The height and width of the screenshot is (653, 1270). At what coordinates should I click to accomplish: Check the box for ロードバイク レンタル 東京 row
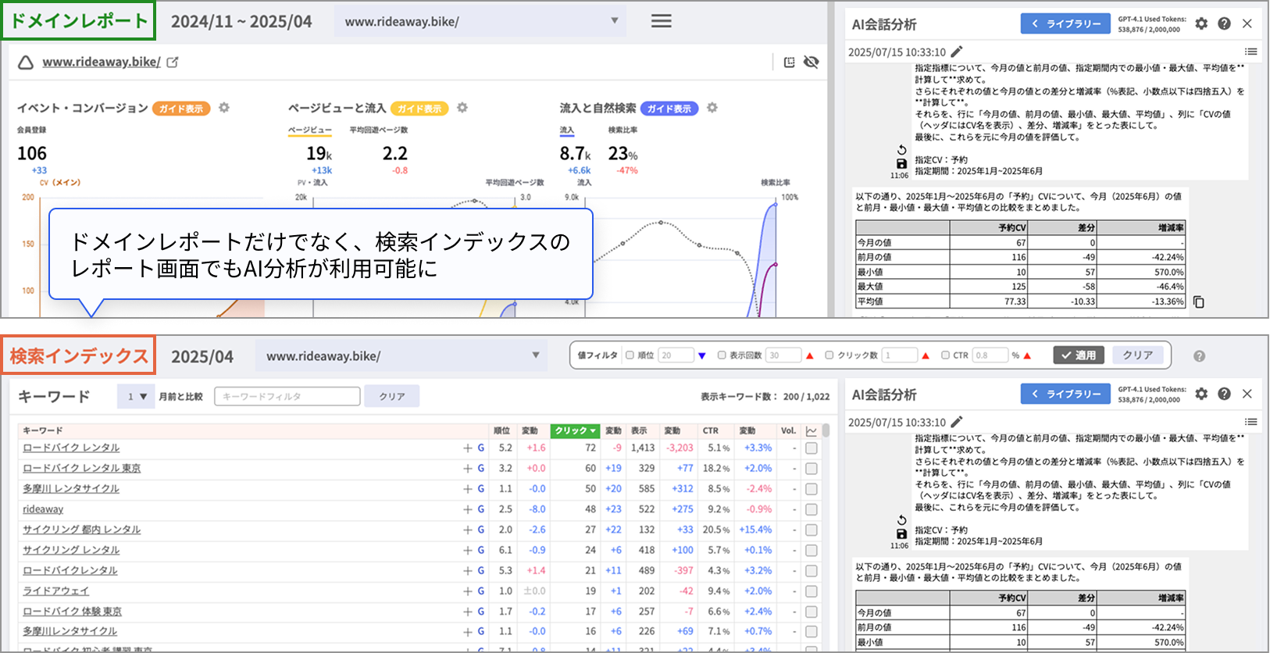click(812, 469)
